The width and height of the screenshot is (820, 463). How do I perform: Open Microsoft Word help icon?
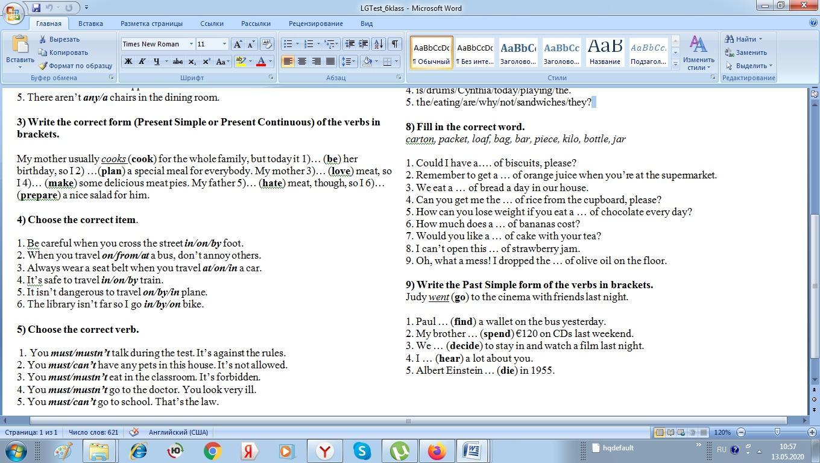[x=813, y=23]
